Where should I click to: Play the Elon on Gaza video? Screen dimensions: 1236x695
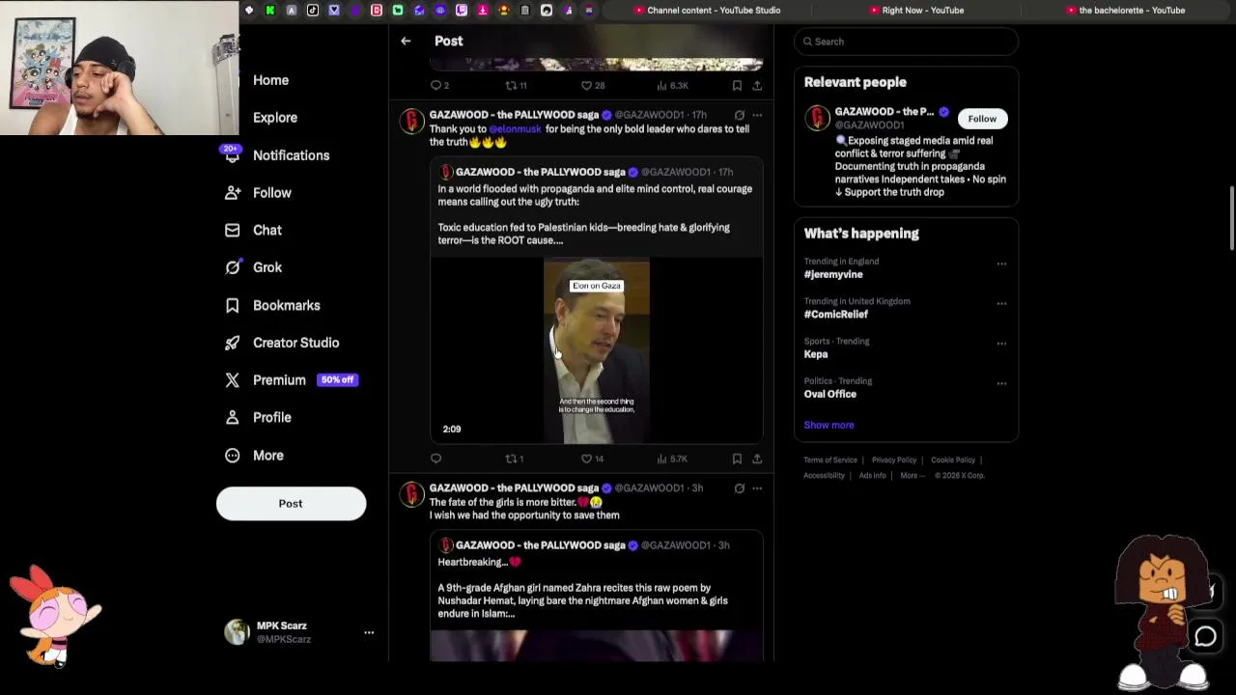coord(597,351)
